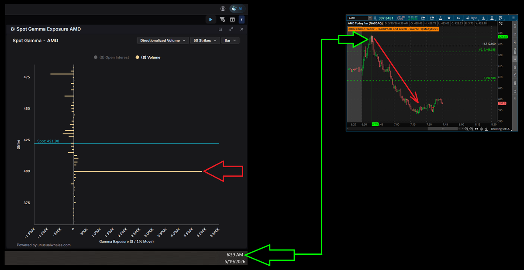Screen dimensions: 524x270
Task: Click the 6:39 AM taskbar clock
Action: click(x=234, y=254)
